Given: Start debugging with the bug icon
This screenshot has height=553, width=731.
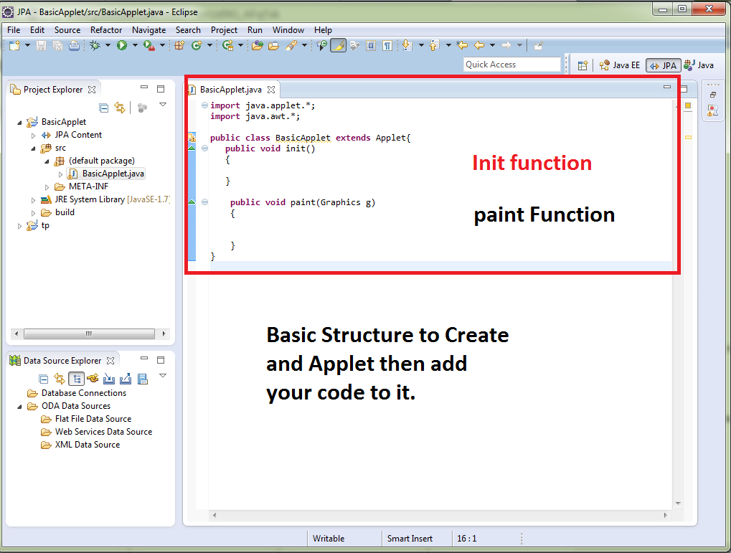Looking at the screenshot, I should click(95, 45).
